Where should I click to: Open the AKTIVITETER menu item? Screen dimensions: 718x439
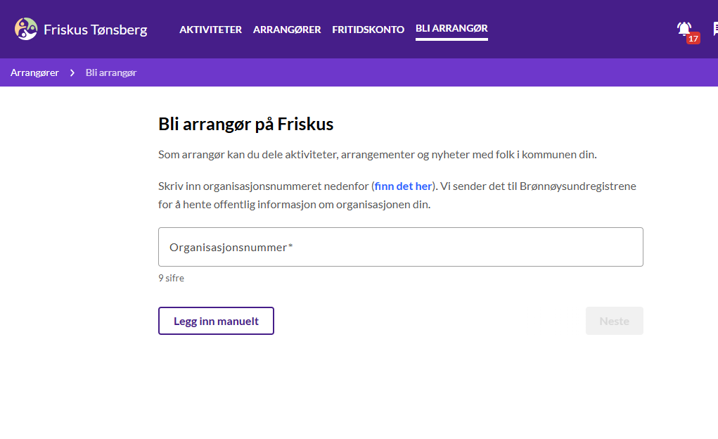click(x=211, y=30)
